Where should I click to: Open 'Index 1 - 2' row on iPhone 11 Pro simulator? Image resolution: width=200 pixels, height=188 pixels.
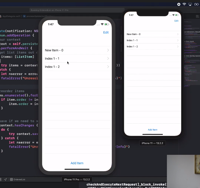(77, 67)
